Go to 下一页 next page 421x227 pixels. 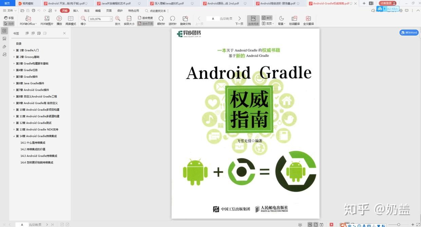[x=239, y=21]
